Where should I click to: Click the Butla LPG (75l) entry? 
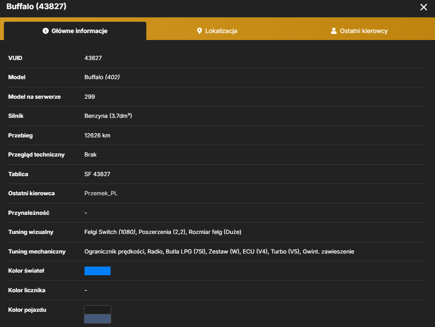point(186,252)
